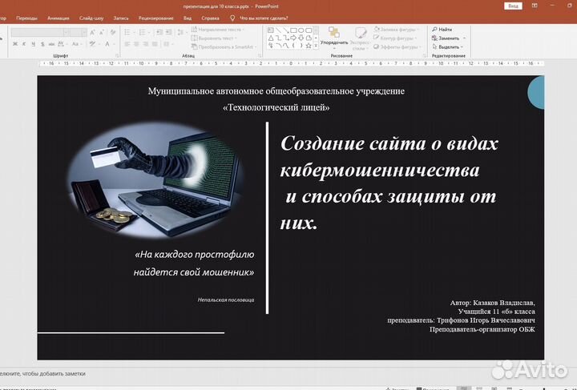Pick the down block arrow shape
577x390 pixels.
pos(301,38)
